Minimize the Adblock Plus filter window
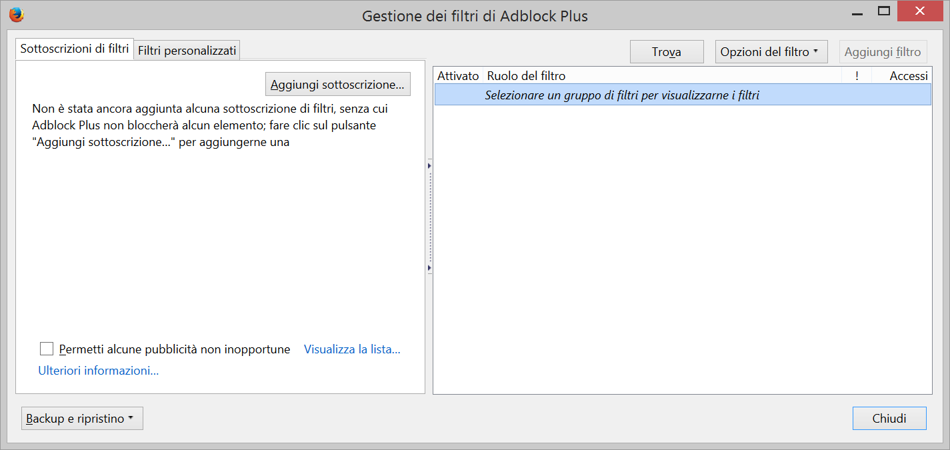This screenshot has height=450, width=950. [855, 11]
